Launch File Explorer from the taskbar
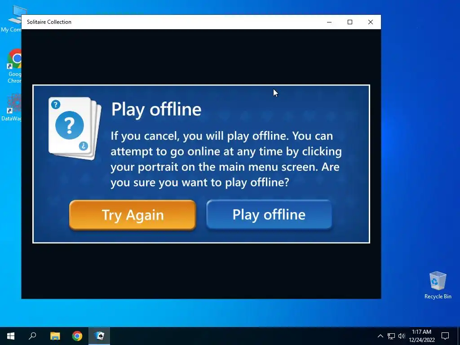The height and width of the screenshot is (345, 460). tap(55, 336)
